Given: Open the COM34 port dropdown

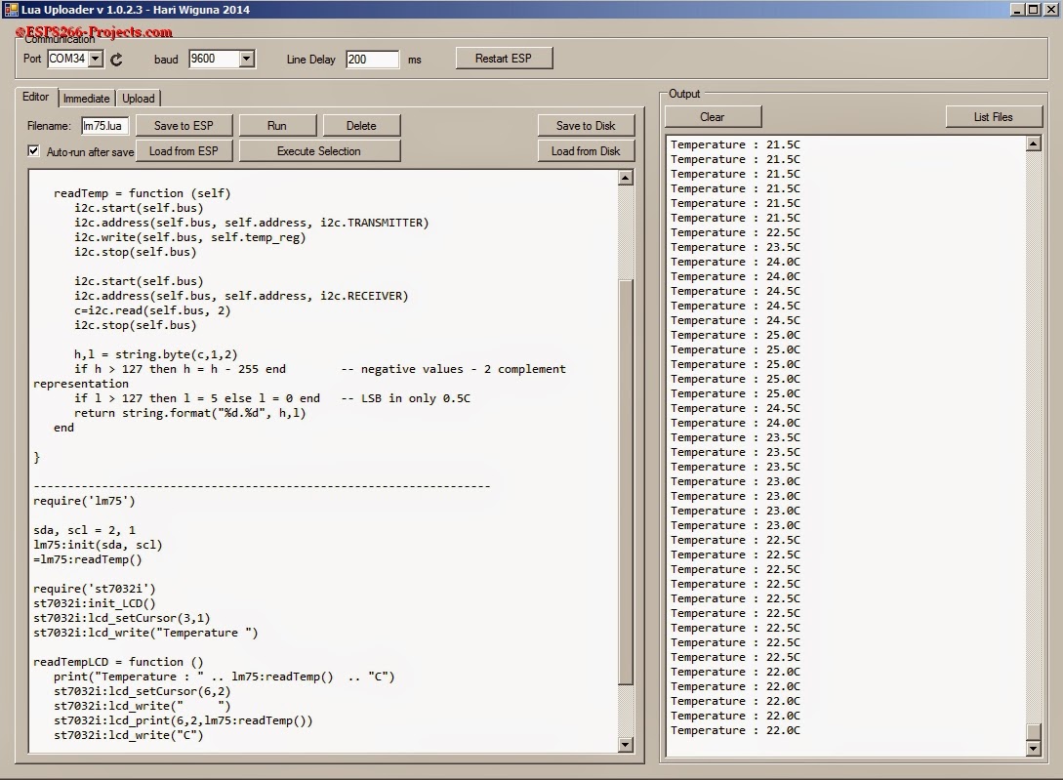Looking at the screenshot, I should point(96,59).
